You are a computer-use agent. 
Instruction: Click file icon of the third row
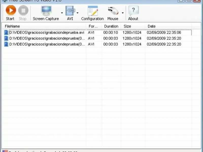[x=6, y=44]
